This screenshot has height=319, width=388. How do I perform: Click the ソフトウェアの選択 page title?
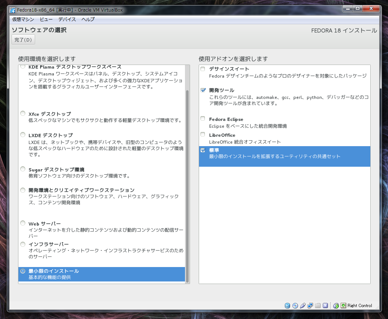[39, 30]
